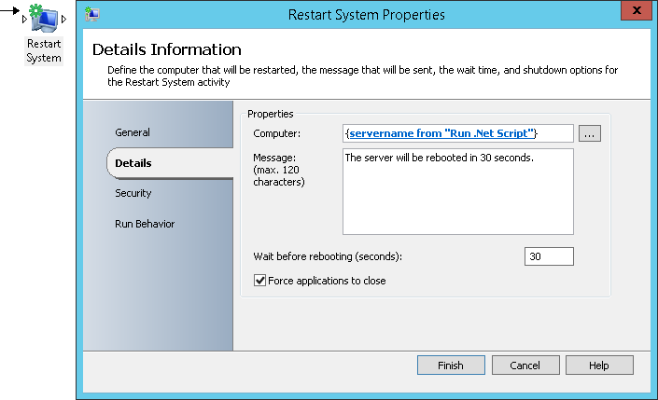Click inside the Message text box
This screenshot has height=400, width=658.
[458, 192]
